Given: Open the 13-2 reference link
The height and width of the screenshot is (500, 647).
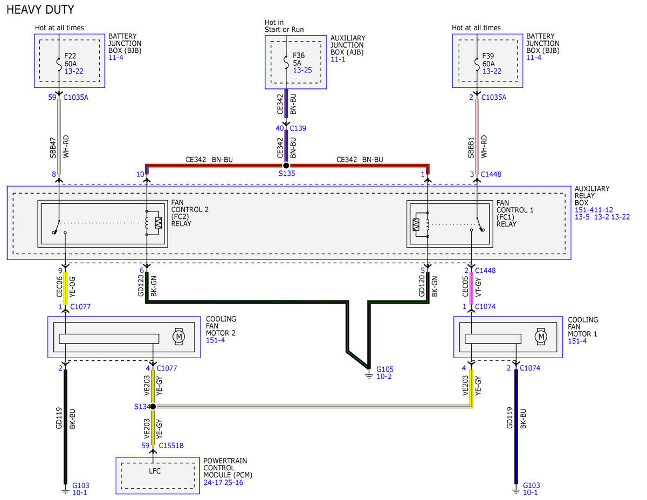Looking at the screenshot, I should coord(602,217).
